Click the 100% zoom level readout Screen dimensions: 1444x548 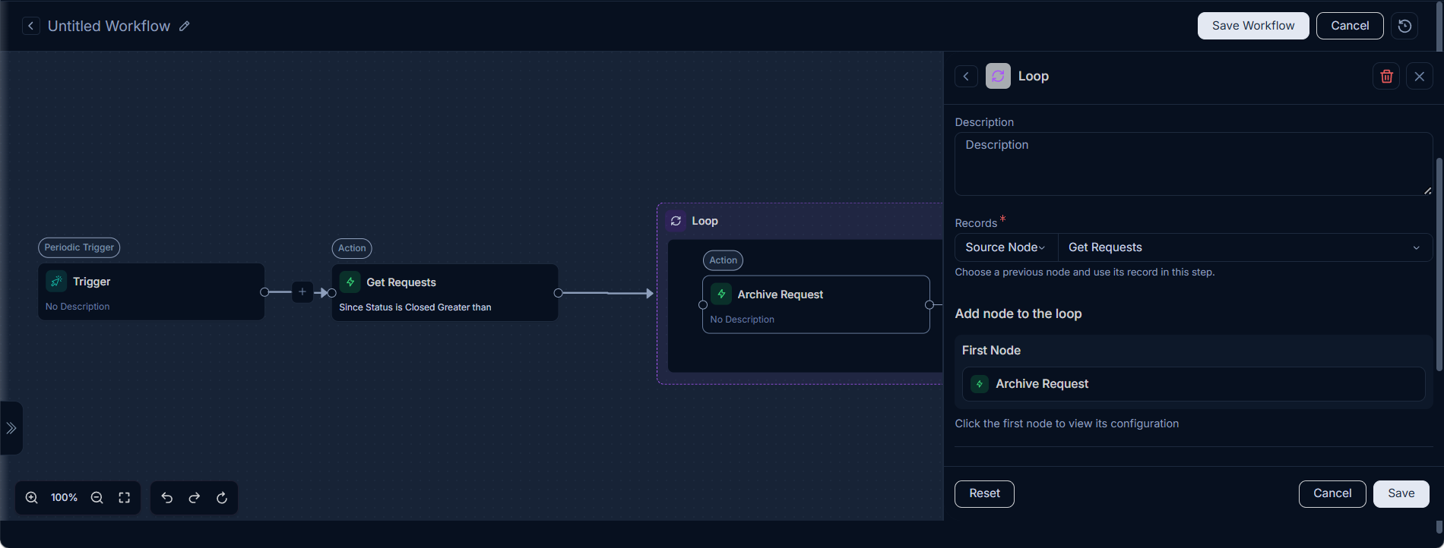pyautogui.click(x=64, y=498)
